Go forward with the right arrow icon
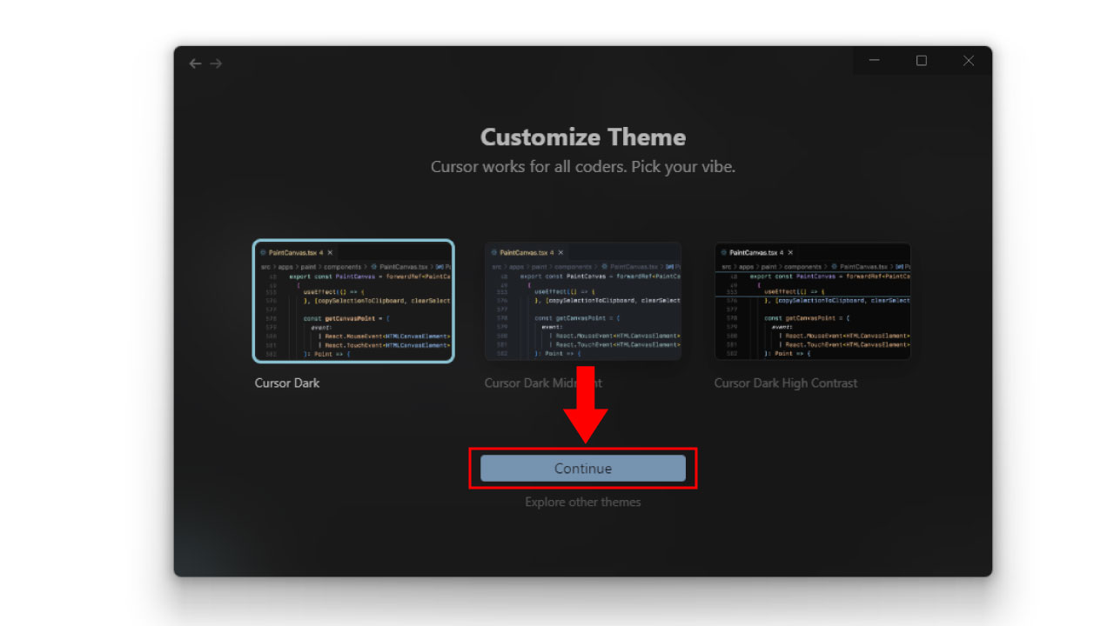The height and width of the screenshot is (626, 1114). (216, 63)
